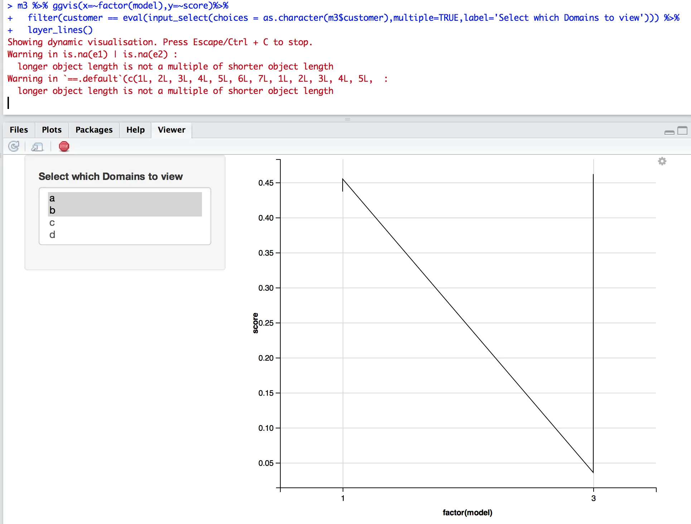Open the ggvis plot settings gear
This screenshot has height=524, width=691.
662,161
